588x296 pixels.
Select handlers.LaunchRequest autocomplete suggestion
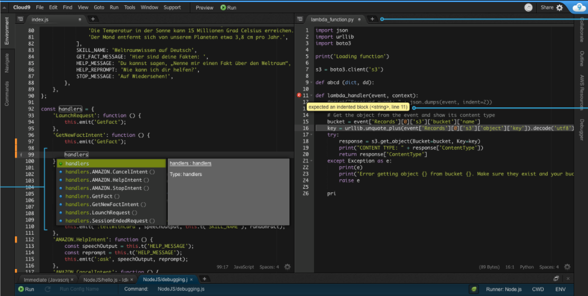(x=112, y=212)
